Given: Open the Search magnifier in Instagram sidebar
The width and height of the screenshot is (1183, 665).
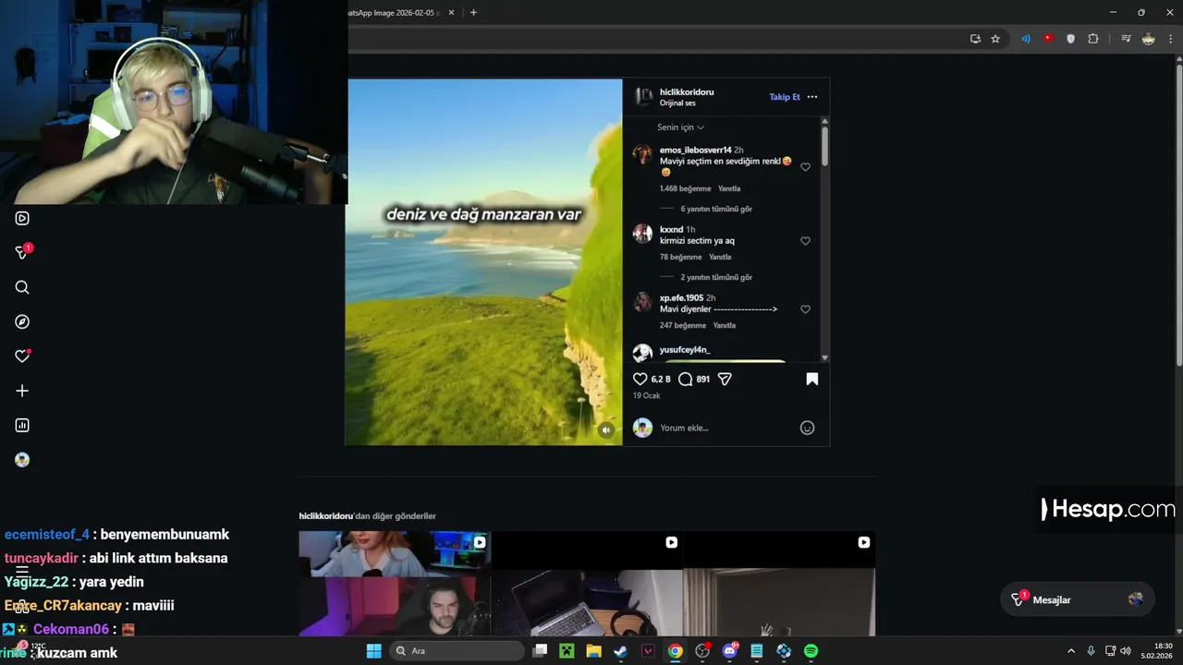Looking at the screenshot, I should tap(22, 287).
